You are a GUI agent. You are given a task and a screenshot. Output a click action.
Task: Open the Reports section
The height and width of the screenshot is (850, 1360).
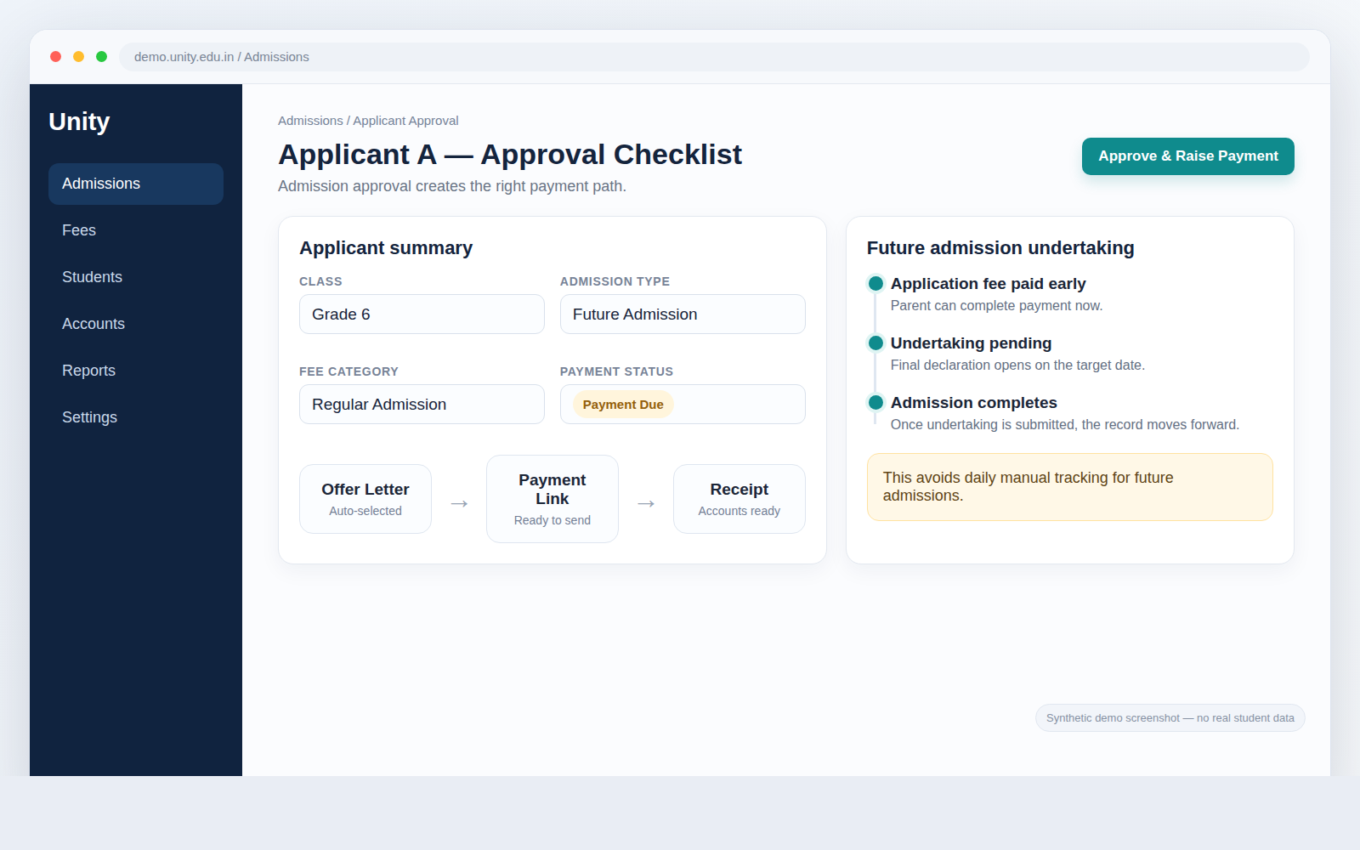point(136,371)
